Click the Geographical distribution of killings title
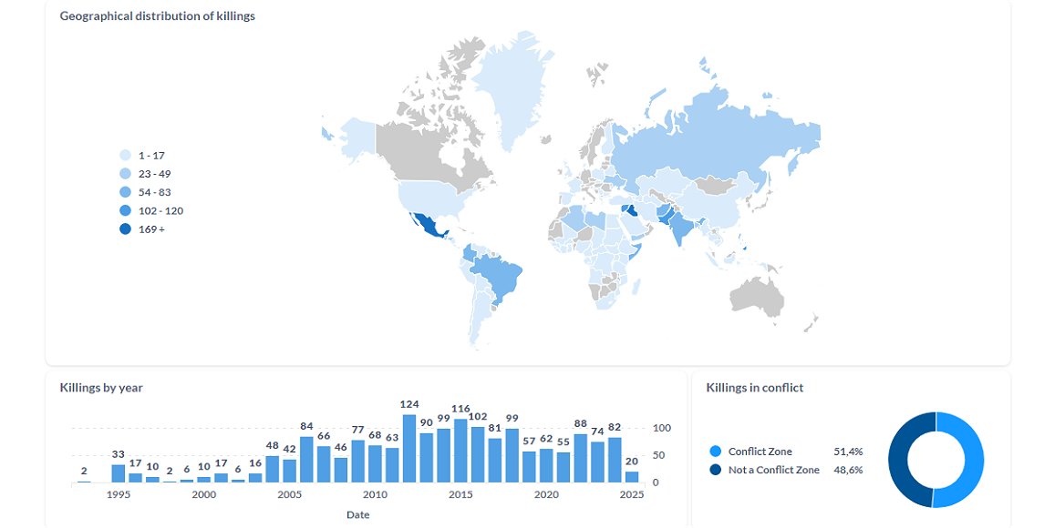This screenshot has width=1044, height=528. click(x=158, y=16)
